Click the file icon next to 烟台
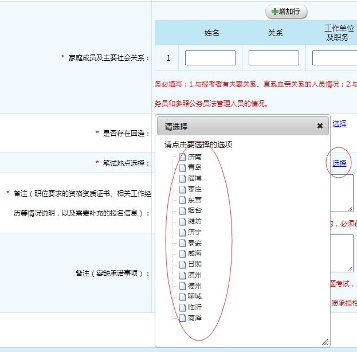 [x=183, y=210]
